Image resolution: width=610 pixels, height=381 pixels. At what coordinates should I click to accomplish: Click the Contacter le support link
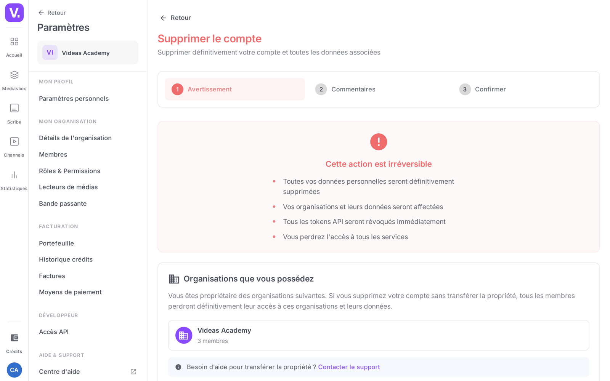pos(349,367)
